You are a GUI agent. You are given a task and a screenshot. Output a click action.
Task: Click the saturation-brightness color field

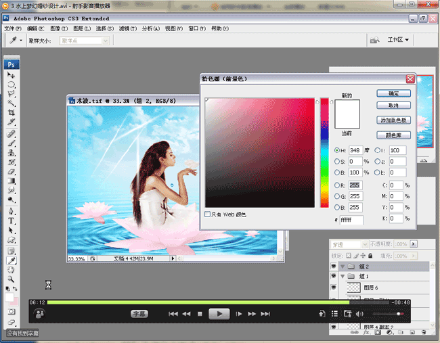click(x=260, y=153)
